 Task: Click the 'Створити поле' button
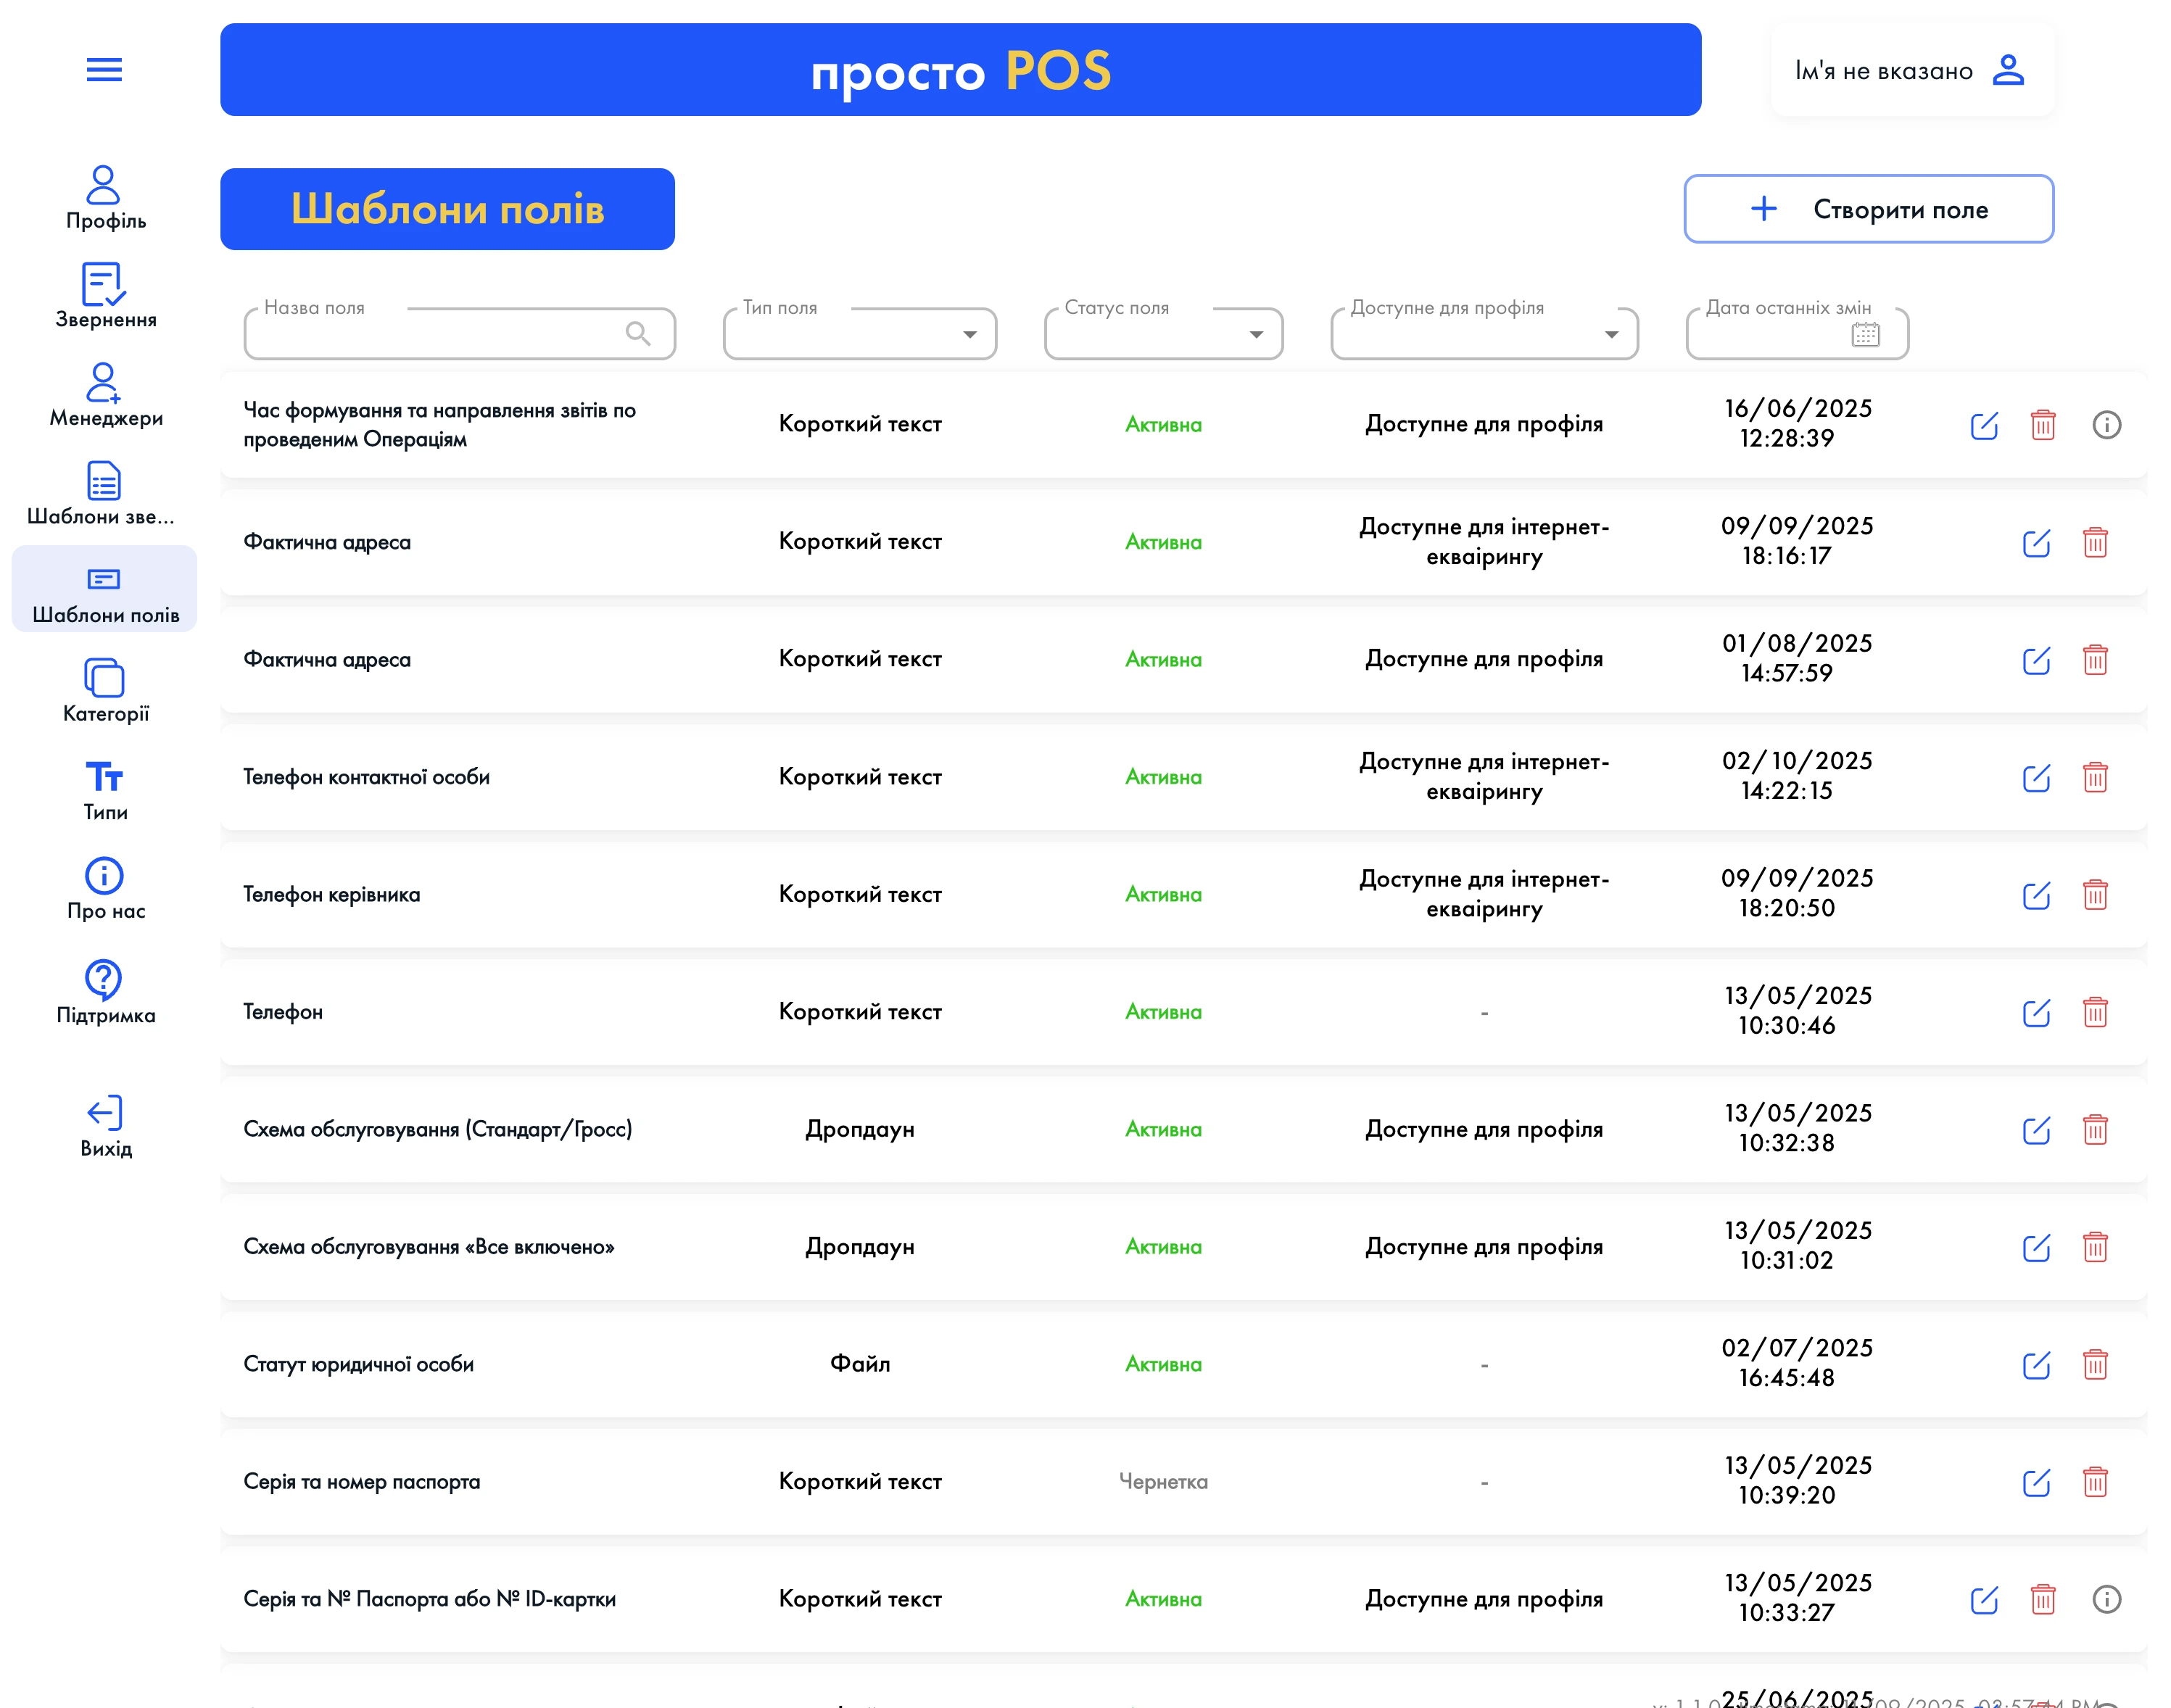[x=1868, y=209]
